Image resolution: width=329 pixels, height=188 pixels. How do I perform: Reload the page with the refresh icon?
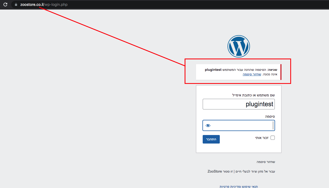pos(5,5)
